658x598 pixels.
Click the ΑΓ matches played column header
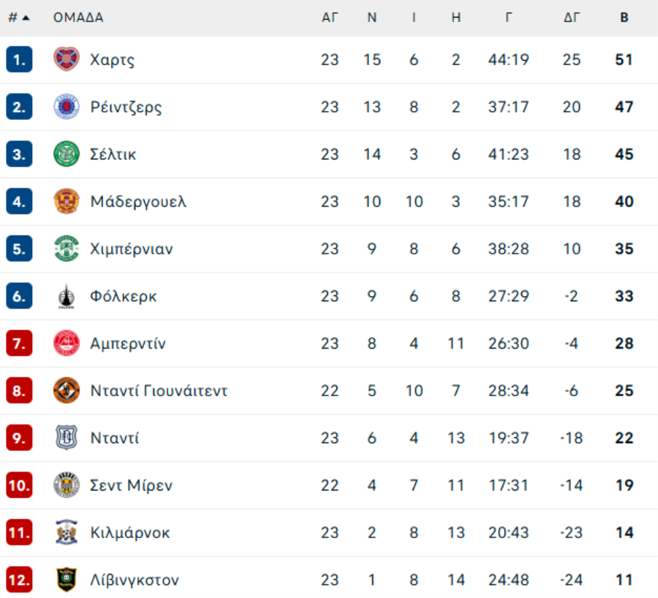330,18
